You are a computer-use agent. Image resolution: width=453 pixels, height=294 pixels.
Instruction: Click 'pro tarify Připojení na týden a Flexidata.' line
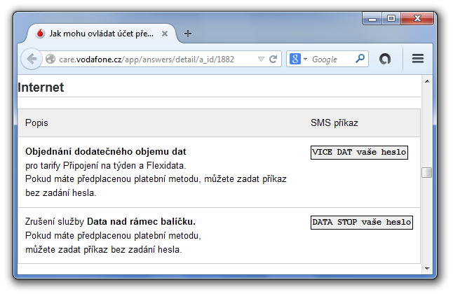(106, 166)
